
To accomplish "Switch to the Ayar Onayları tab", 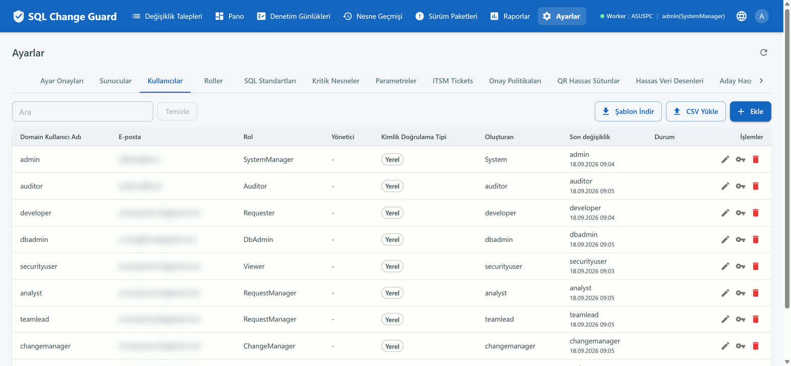I will (62, 81).
